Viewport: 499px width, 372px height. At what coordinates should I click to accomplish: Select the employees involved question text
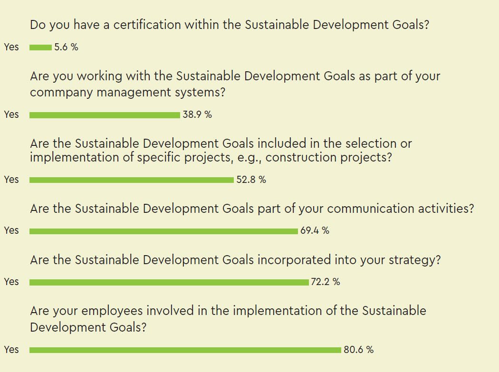(x=228, y=319)
